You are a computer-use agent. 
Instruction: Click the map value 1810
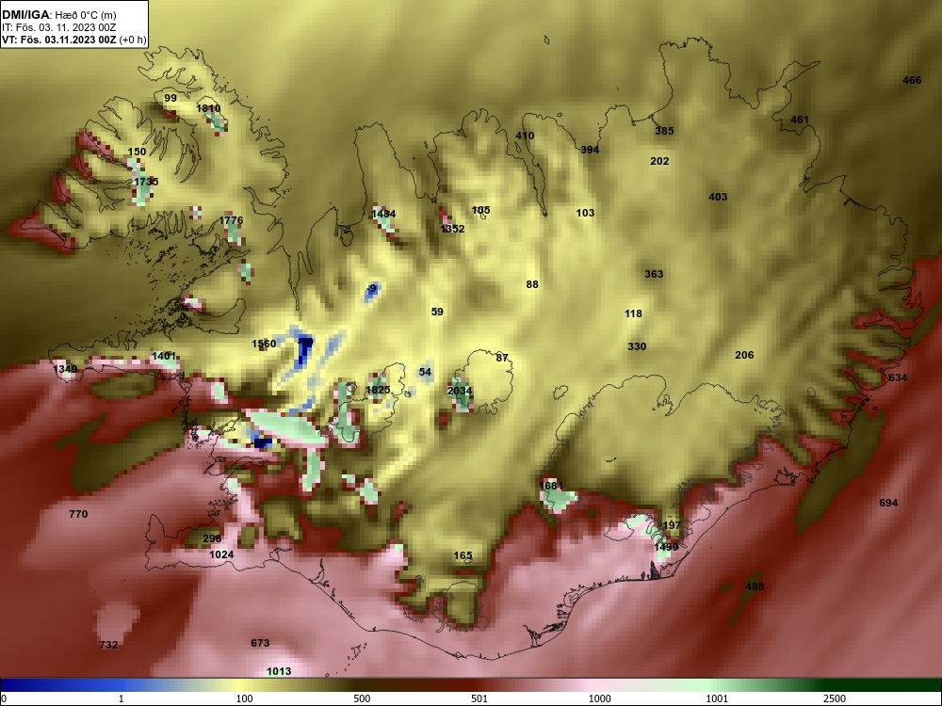208,108
